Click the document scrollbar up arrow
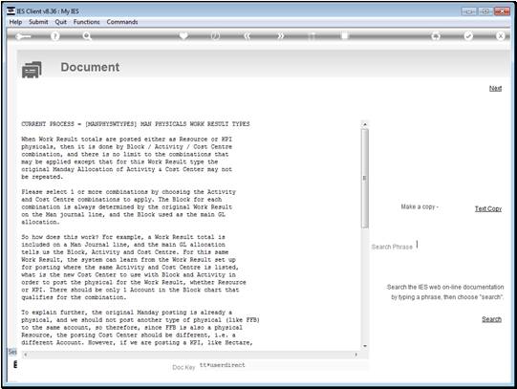The width and height of the screenshot is (517, 389). pyautogui.click(x=365, y=124)
